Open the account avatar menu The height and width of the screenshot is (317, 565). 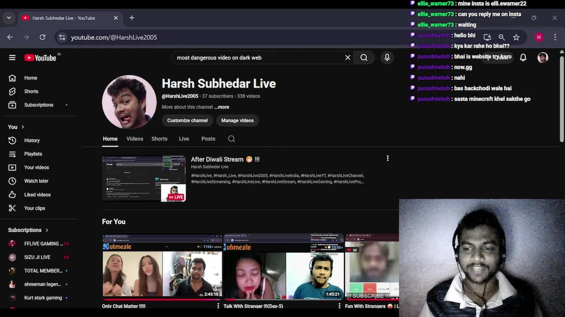coord(542,58)
